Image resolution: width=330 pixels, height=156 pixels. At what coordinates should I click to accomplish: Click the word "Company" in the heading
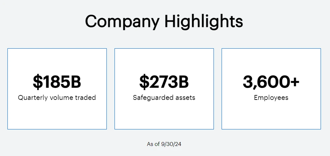click(122, 22)
